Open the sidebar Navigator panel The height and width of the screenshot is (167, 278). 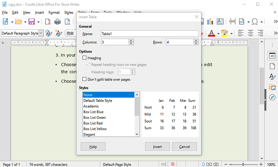(x=272, y=98)
